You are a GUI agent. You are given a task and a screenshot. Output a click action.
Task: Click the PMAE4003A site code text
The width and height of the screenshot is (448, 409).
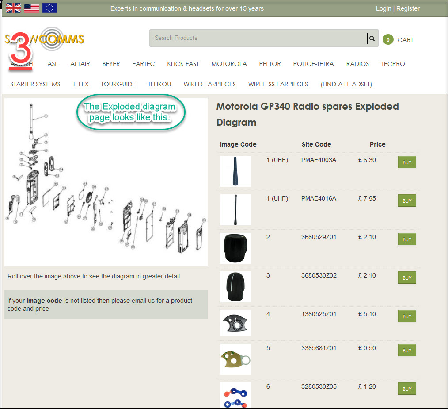point(319,160)
